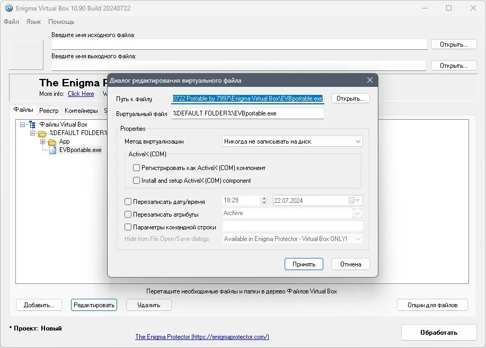The width and height of the screenshot is (486, 348).
Task: Increase the time with the spinner up arrow
Action: [x=264, y=198]
